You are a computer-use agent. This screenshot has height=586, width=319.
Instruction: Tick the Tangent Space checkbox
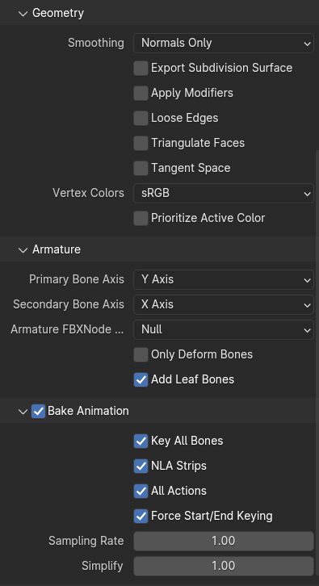(x=141, y=169)
